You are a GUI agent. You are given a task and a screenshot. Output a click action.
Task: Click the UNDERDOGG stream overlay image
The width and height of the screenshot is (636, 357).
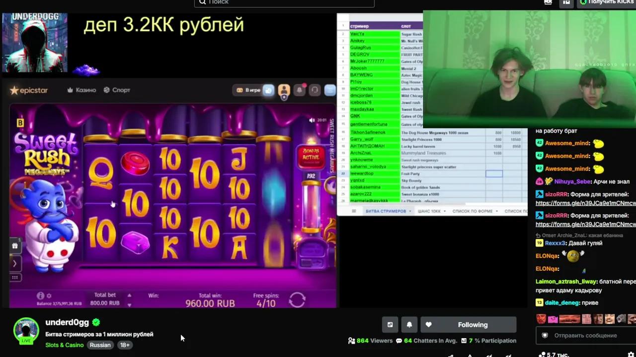tap(35, 43)
